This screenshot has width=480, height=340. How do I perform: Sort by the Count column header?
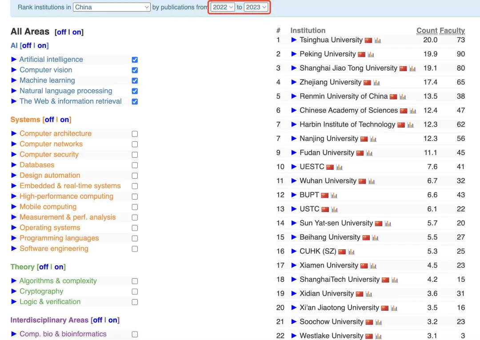coord(427,31)
